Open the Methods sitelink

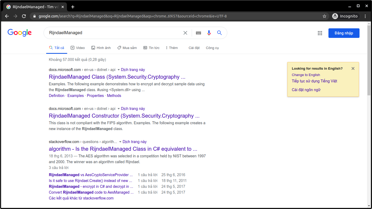(114, 96)
